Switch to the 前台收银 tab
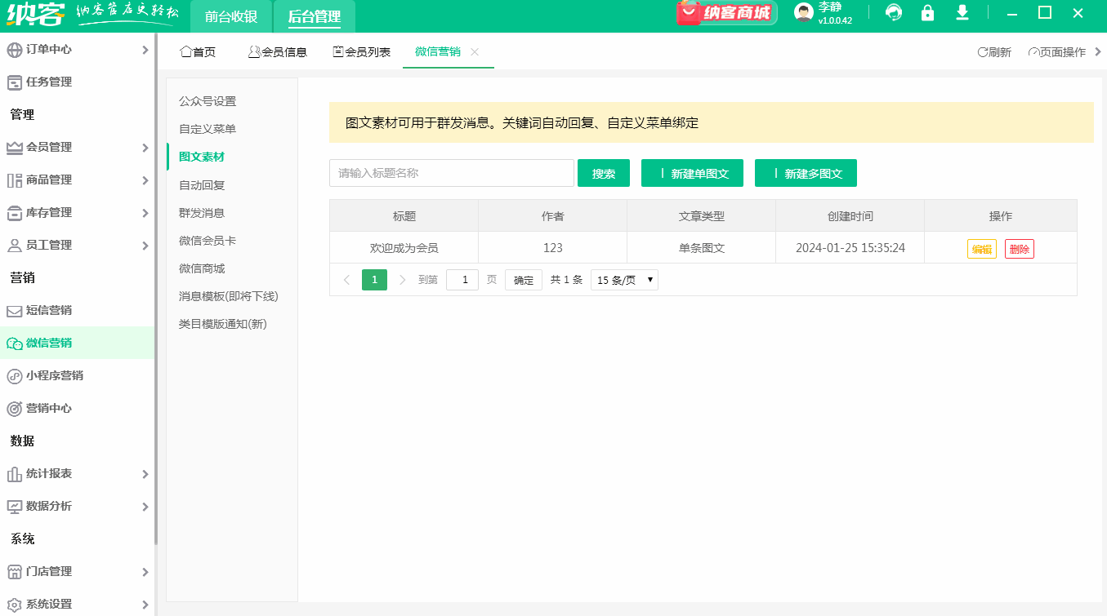Image resolution: width=1107 pixels, height=616 pixels. [x=230, y=16]
